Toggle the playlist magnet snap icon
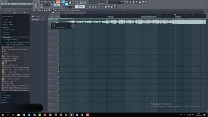 pos(34,10)
